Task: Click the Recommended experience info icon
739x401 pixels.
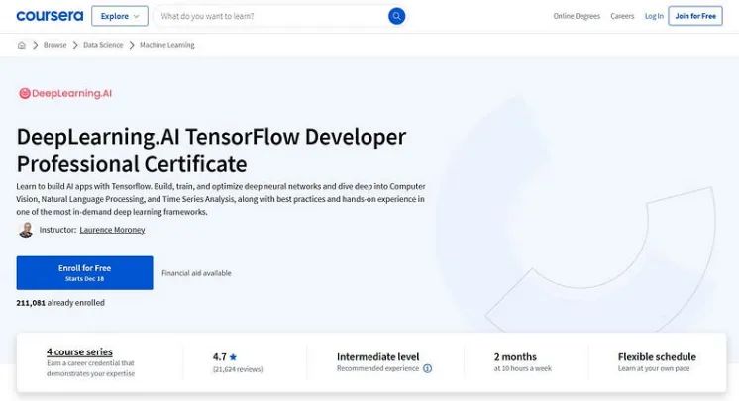Action: (428, 368)
